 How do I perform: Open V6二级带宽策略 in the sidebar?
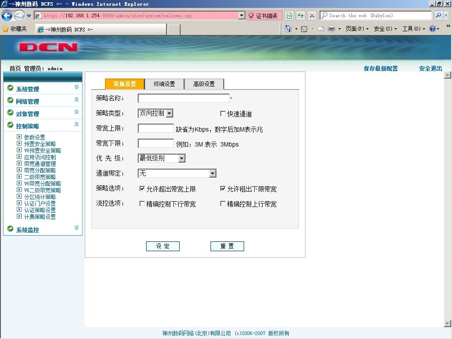[42, 190]
